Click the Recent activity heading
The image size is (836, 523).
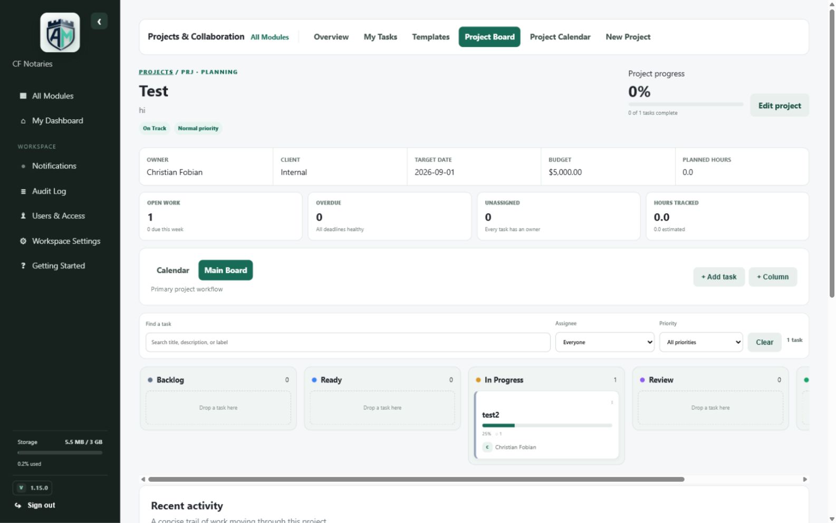tap(187, 506)
